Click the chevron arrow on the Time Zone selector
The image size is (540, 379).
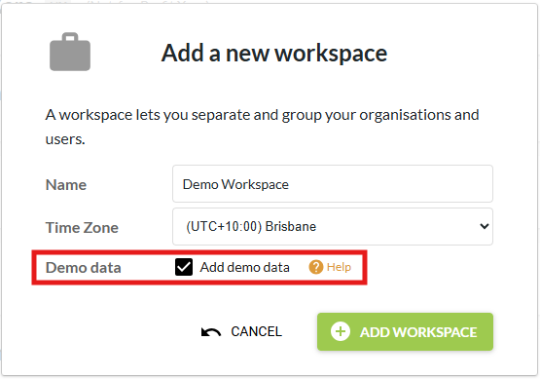pos(485,226)
